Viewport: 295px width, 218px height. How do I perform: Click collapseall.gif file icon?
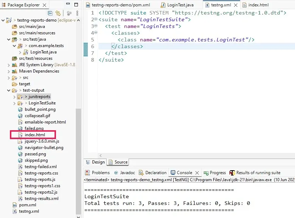point(20,116)
